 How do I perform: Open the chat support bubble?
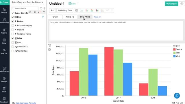(177, 96)
